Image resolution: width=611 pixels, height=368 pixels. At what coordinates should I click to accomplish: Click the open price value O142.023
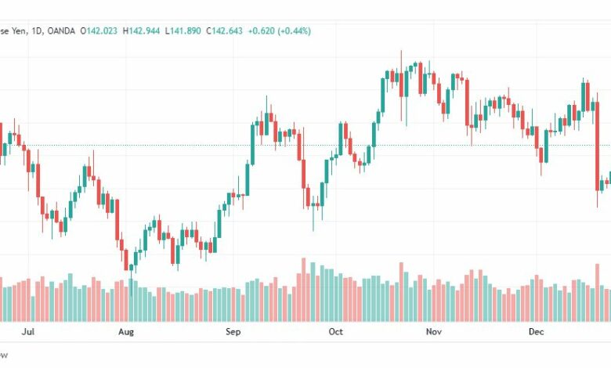point(99,31)
